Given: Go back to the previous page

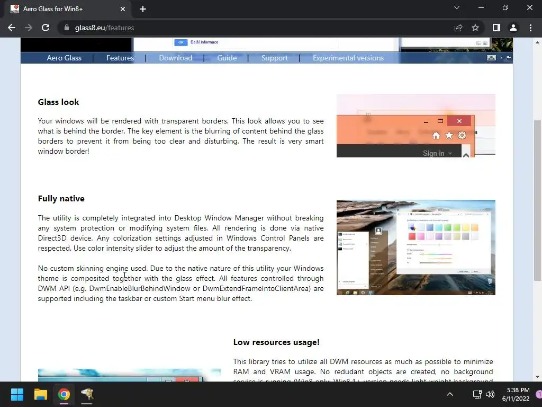Looking at the screenshot, I should tap(12, 28).
